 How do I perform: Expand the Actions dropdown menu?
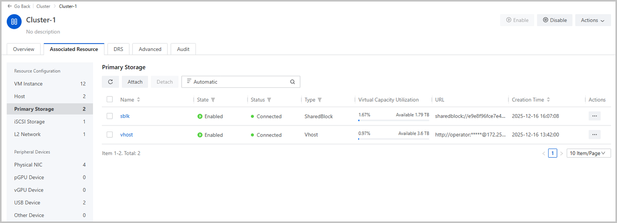point(592,20)
